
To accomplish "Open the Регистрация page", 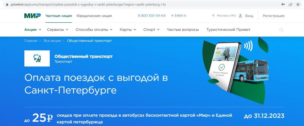I will point(273,16).
